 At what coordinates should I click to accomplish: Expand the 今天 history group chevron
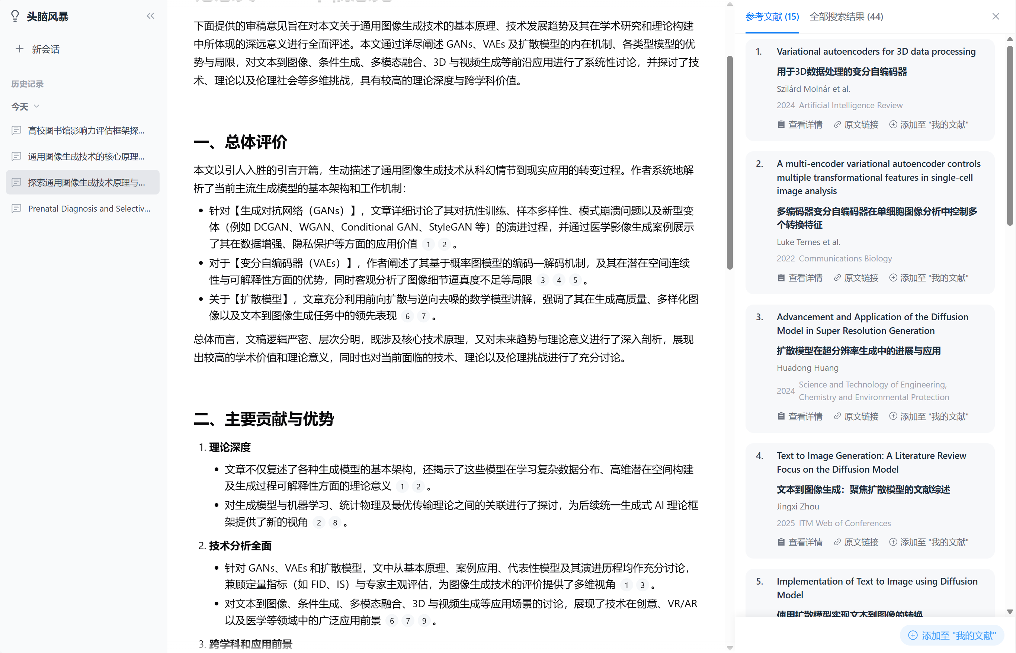(36, 106)
